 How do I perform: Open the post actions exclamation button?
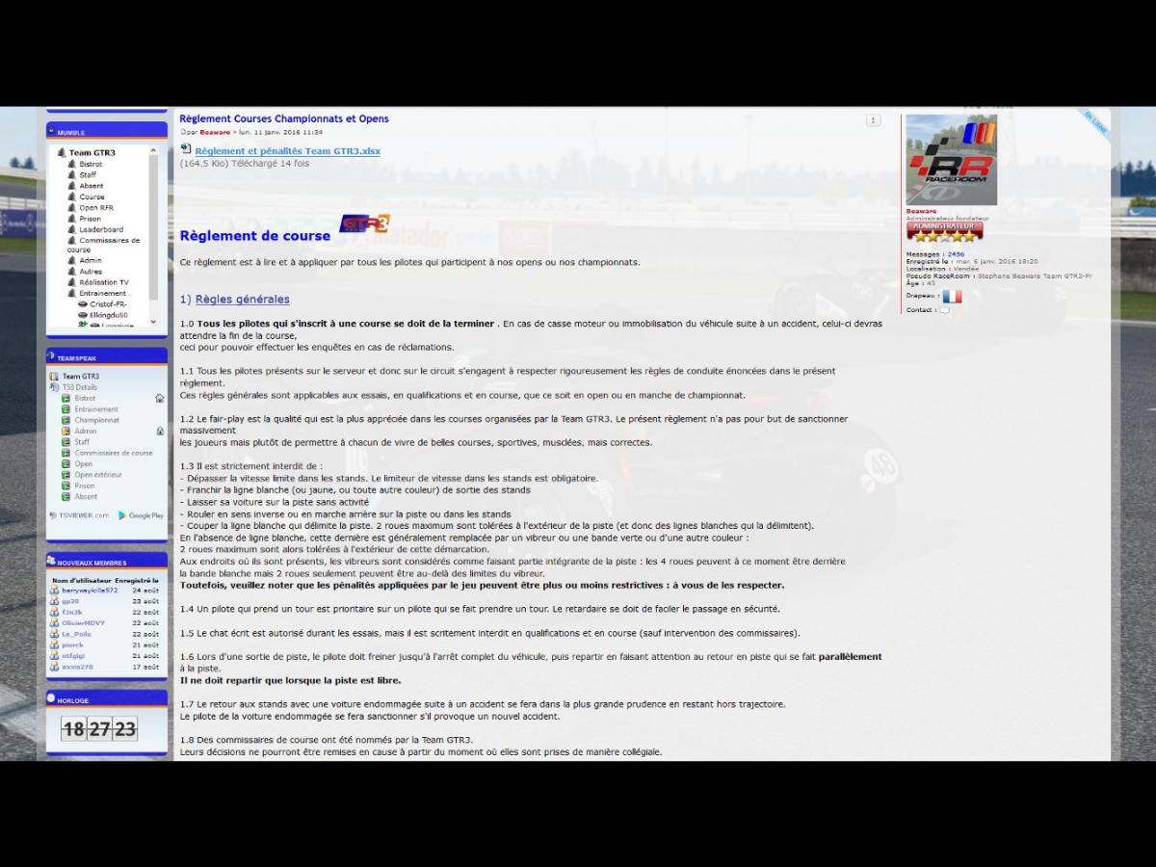873,120
